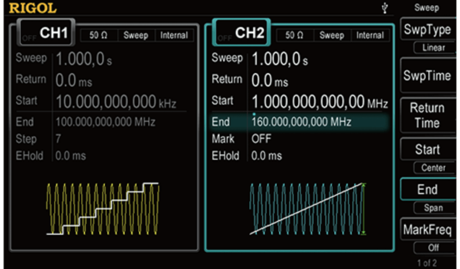
Task: Click the 50 Ω impedance indicator for CH1
Action: (x=98, y=35)
